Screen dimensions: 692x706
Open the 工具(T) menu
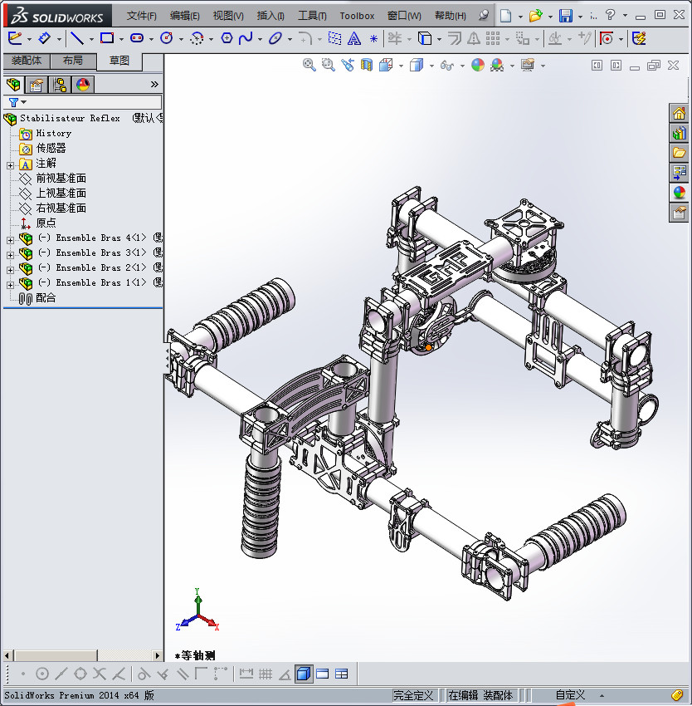point(312,16)
